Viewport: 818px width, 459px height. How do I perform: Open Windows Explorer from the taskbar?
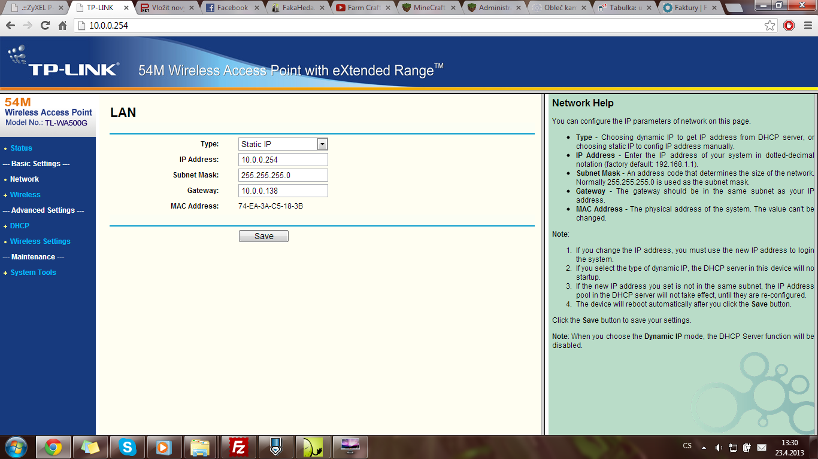click(201, 447)
